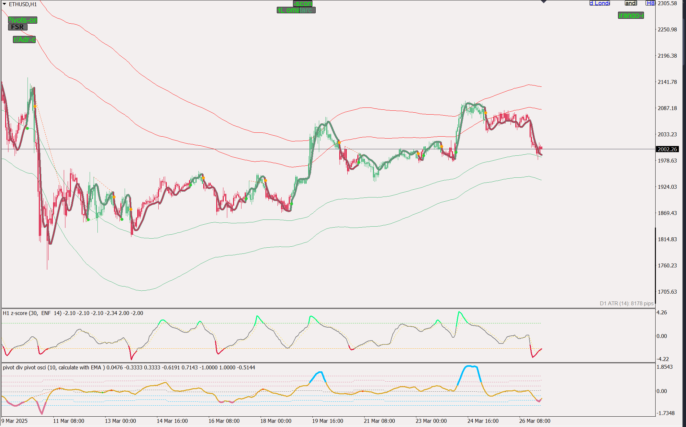Click the 2087.18 price scale label
686x427 pixels.
(667, 108)
